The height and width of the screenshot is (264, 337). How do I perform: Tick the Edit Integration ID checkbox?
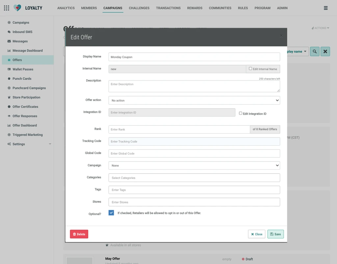click(x=241, y=113)
